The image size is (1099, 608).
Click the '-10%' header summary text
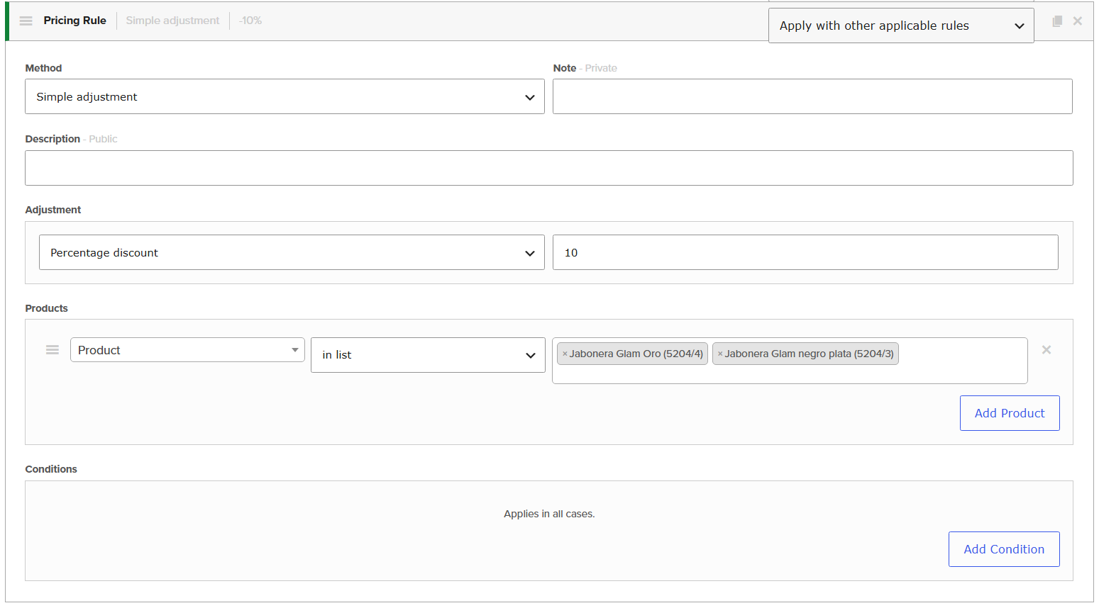250,21
